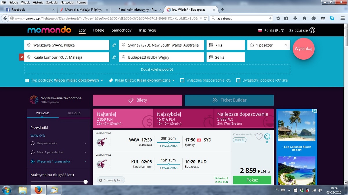Select Więcej niż 1 przesiadka option

tap(32, 161)
